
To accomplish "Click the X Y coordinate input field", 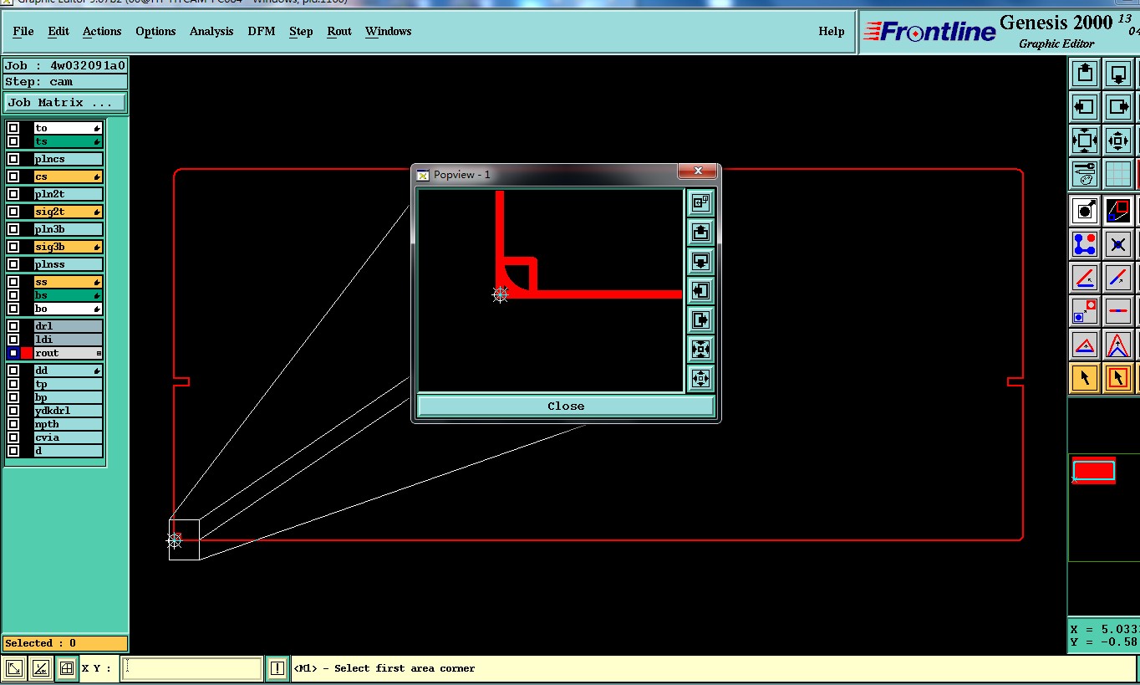I will pos(192,668).
